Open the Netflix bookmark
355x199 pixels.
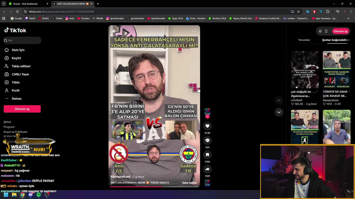tap(44, 19)
